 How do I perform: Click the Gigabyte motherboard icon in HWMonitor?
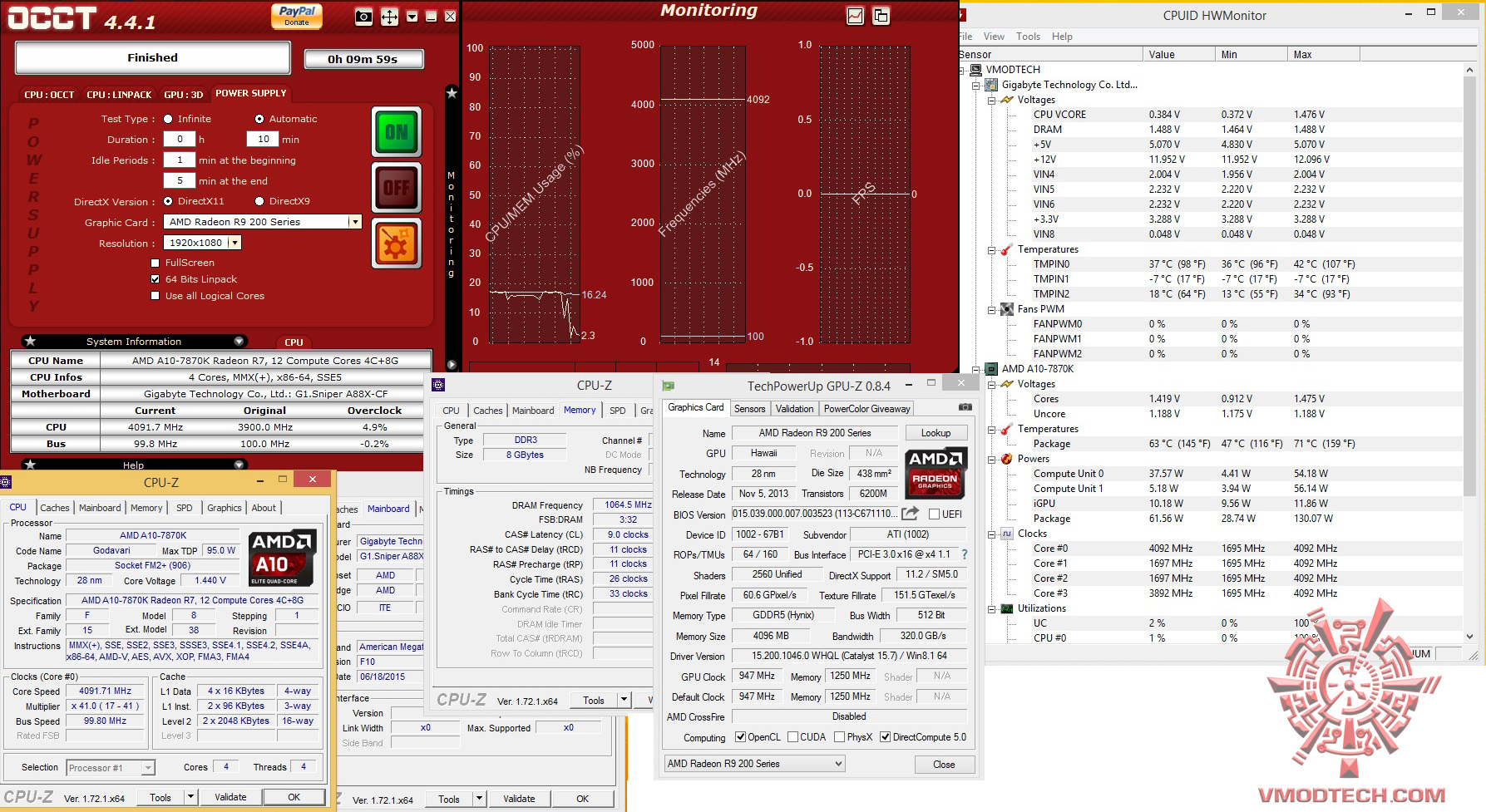tap(991, 85)
